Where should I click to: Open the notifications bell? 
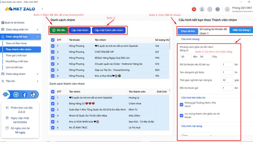pyautogui.click(x=202, y=9)
